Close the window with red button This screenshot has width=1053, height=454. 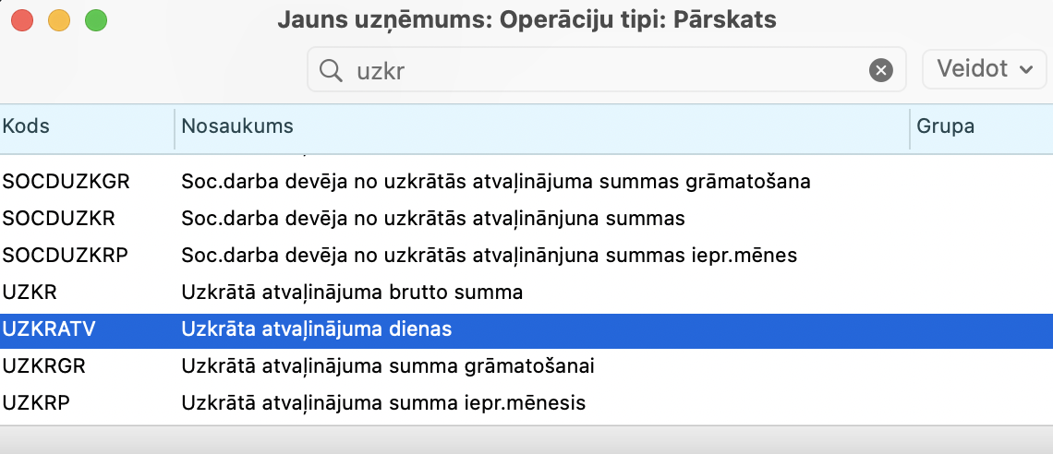click(x=24, y=19)
